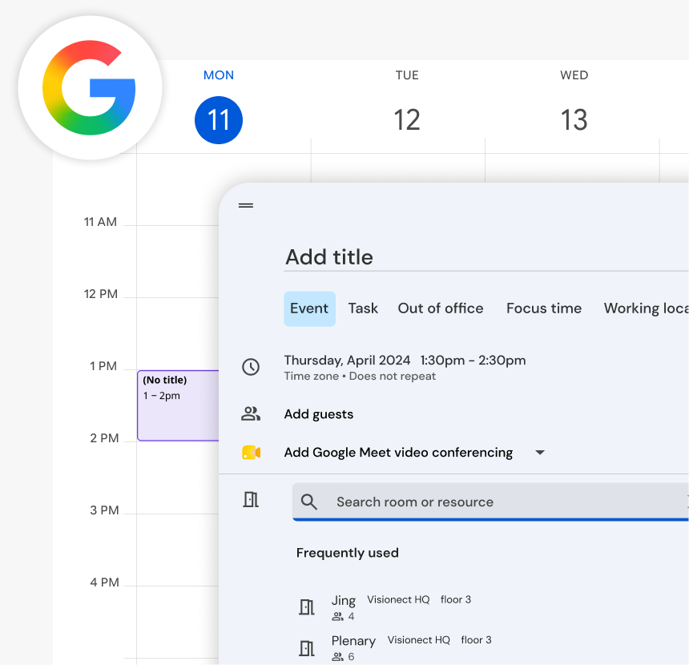
Task: Click the capacity icon under Plenary
Action: (x=337, y=657)
